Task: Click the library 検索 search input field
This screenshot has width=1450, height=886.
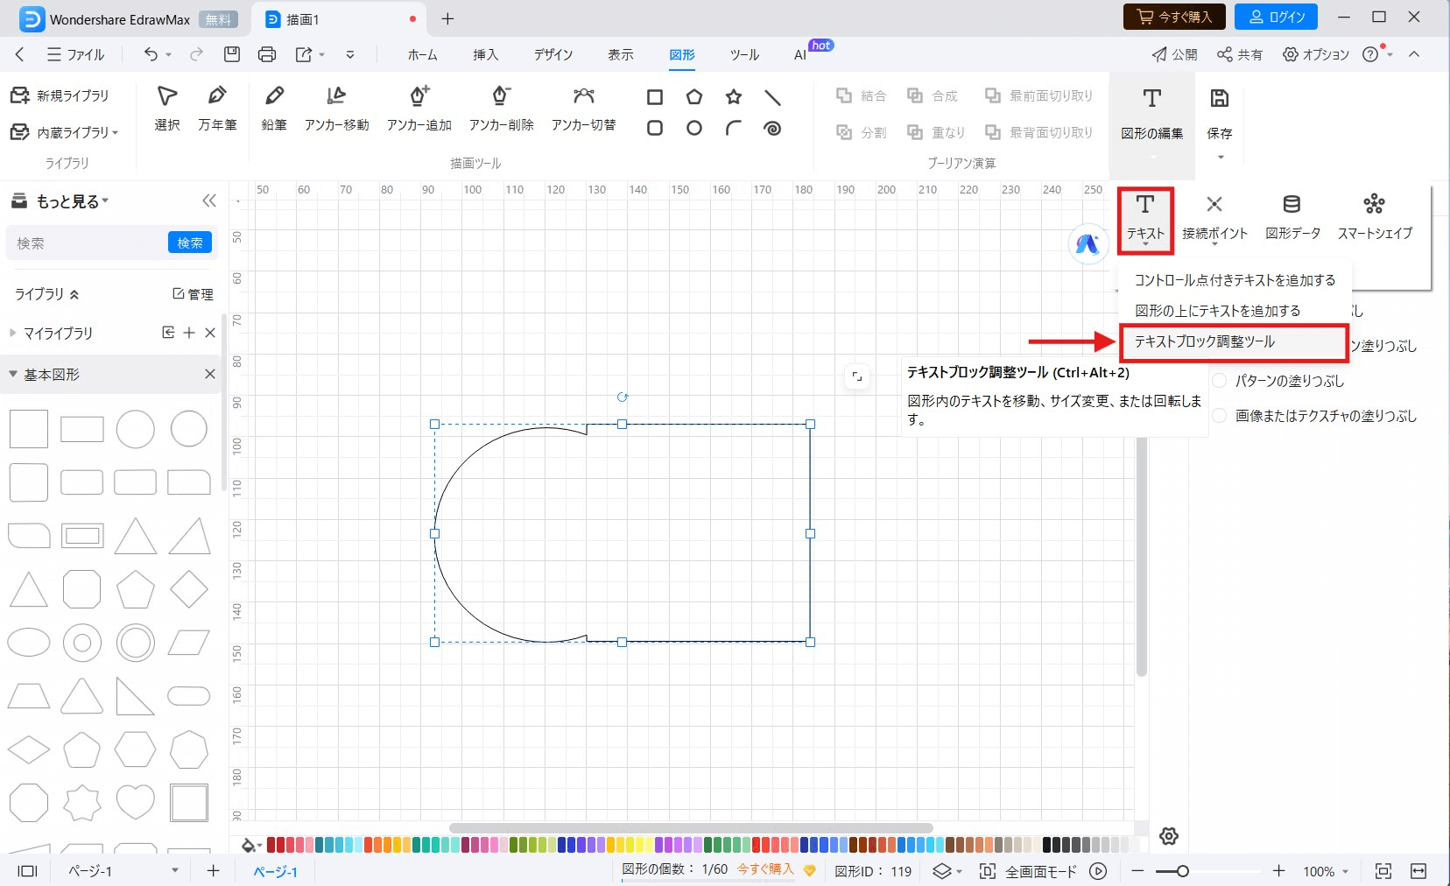Action: pos(88,243)
